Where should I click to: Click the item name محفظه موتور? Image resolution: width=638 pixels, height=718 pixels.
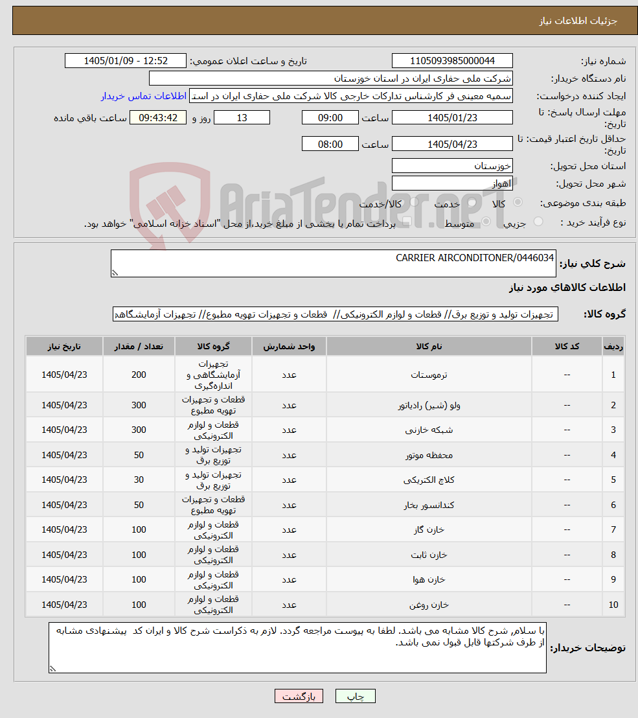(x=429, y=455)
